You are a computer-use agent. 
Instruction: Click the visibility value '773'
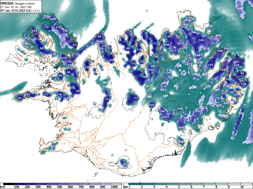[x=176, y=86]
